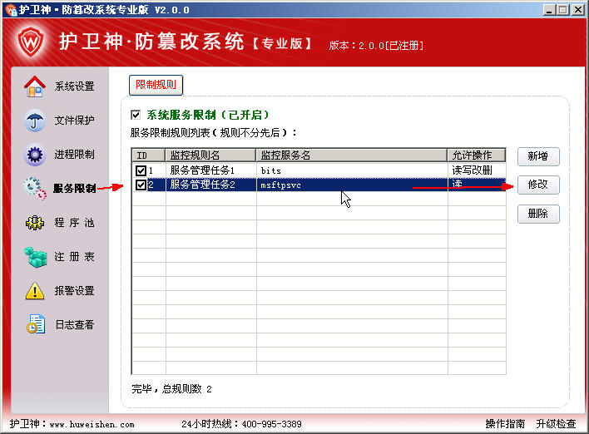Viewport: 589px width, 434px height.
Task: Select row 服务管理任务2
Action: 319,185
